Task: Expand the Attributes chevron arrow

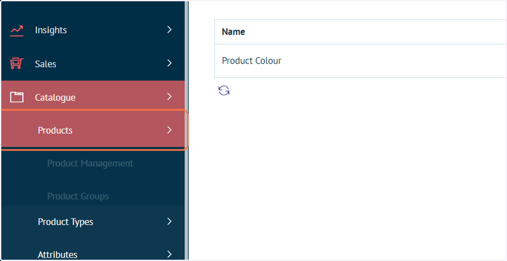Action: 169,254
